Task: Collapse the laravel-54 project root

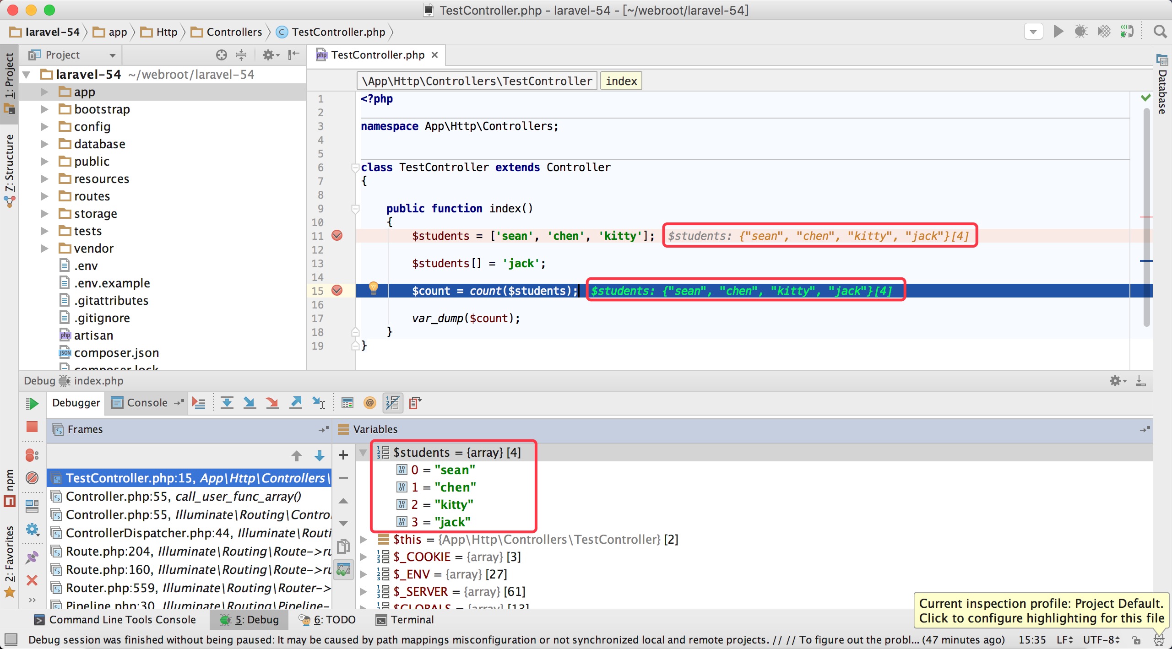Action: (27, 75)
